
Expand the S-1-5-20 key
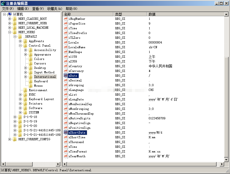(x=15, y=126)
